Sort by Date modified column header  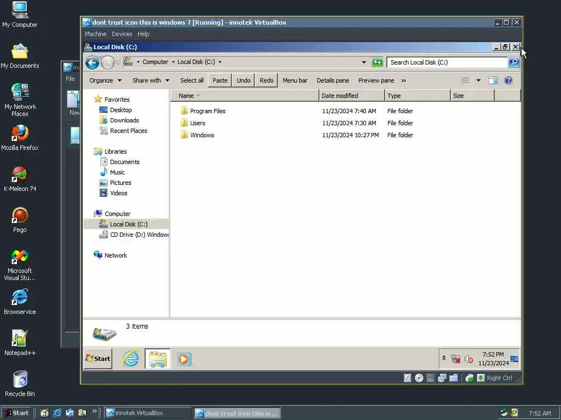tap(352, 96)
